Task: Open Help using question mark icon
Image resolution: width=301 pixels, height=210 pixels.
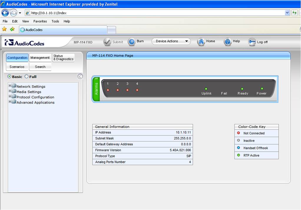Action: (228, 42)
